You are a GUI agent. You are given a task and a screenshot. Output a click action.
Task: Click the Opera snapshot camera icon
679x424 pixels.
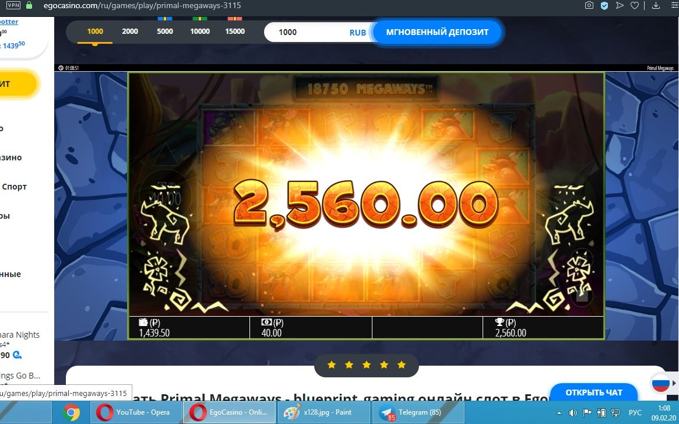589,5
